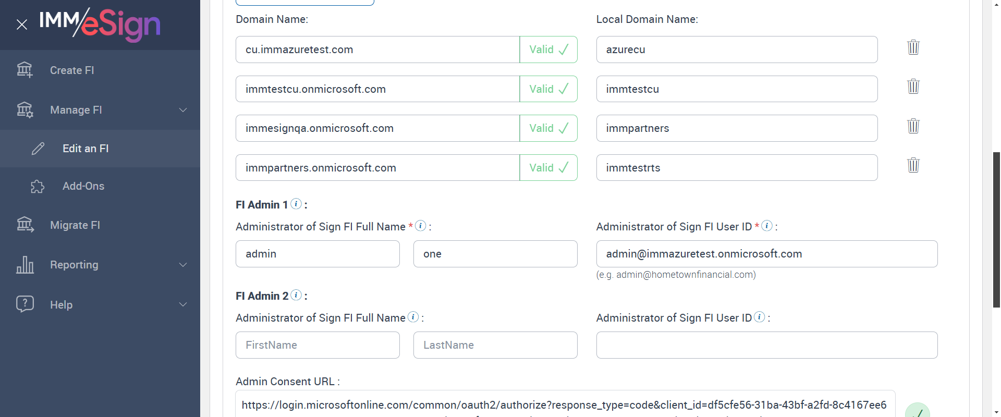1001x417 pixels.
Task: Click the admin@hometownfinancial.com example link
Action: (x=685, y=275)
